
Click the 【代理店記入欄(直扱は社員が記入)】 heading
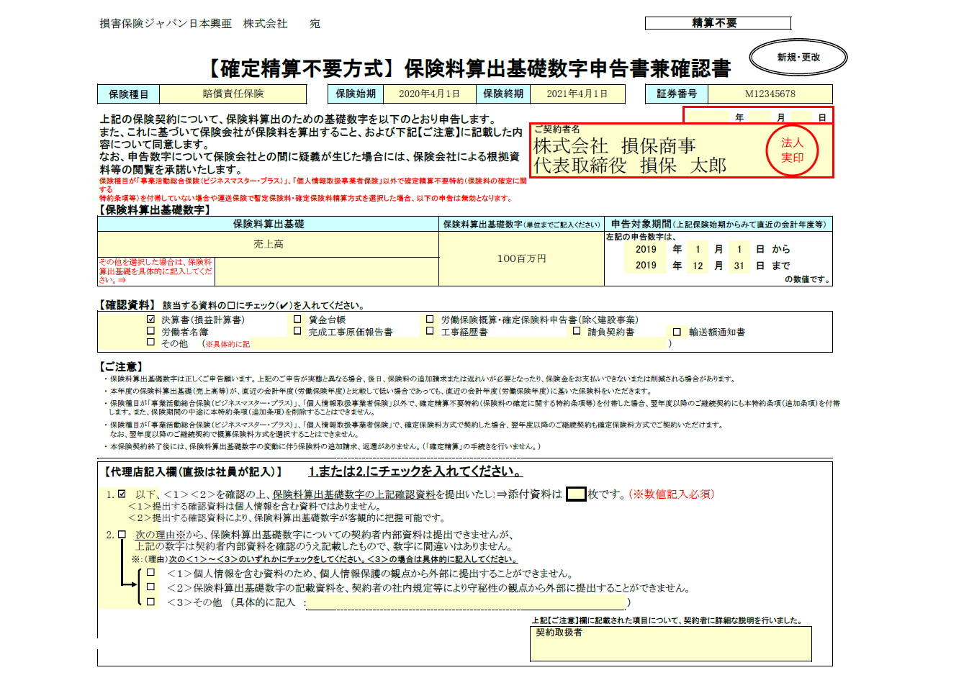[193, 472]
